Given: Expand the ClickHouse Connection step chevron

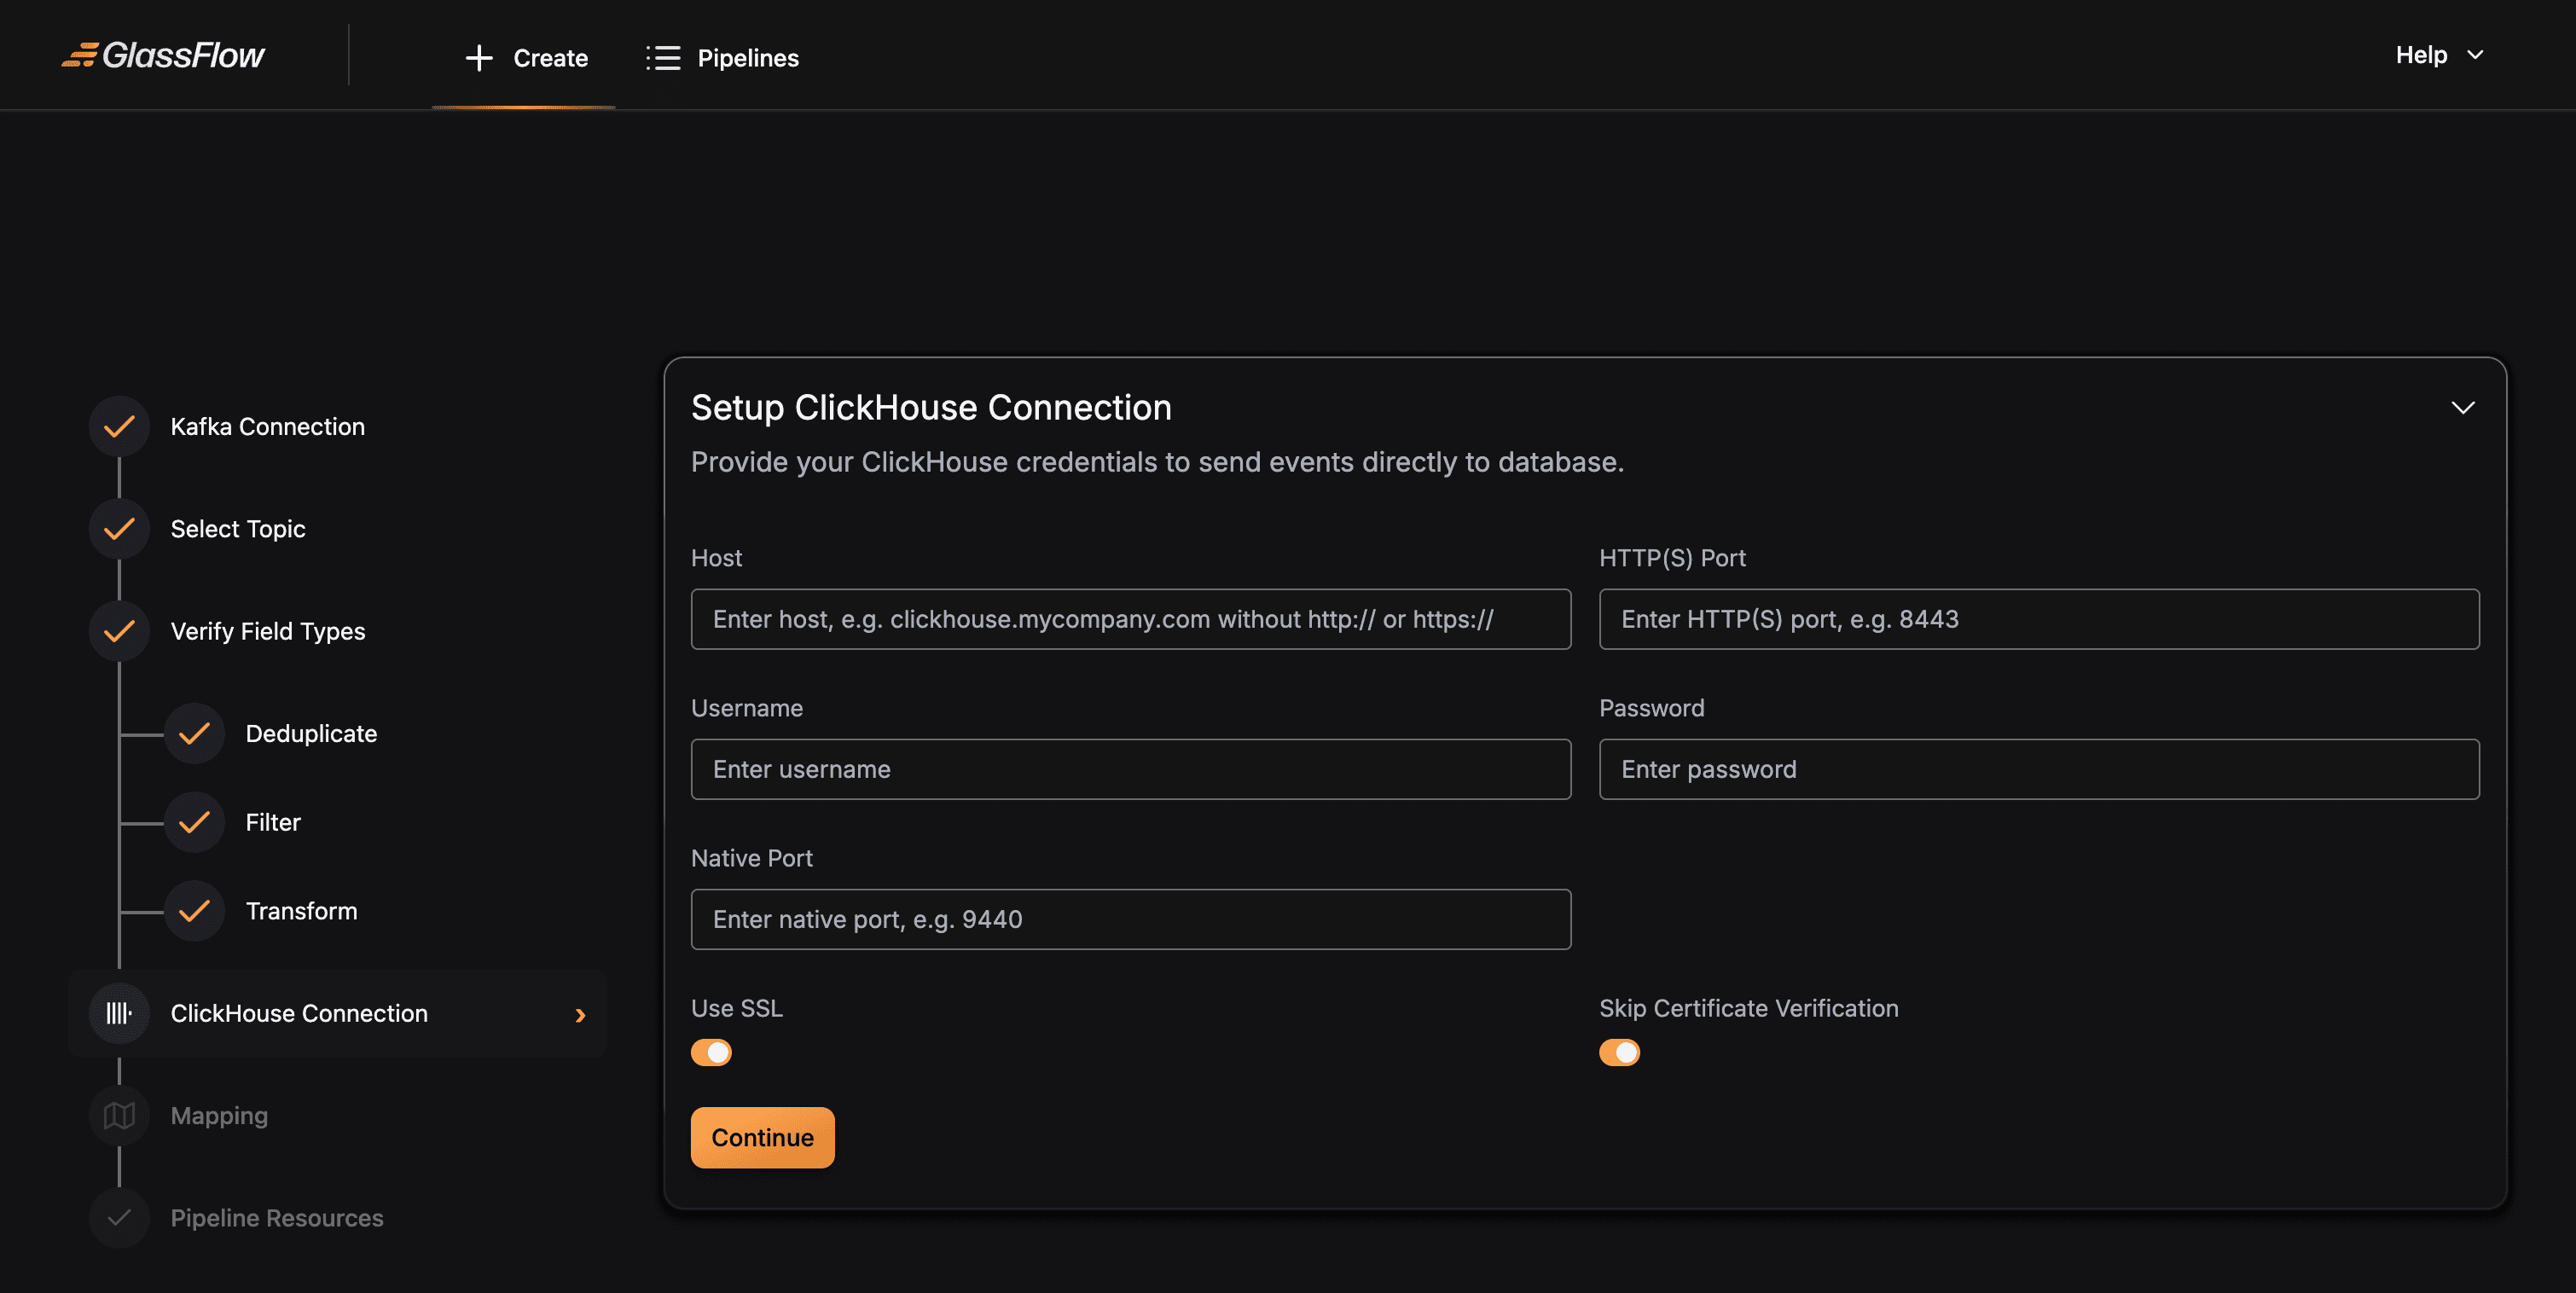Looking at the screenshot, I should tap(580, 1015).
